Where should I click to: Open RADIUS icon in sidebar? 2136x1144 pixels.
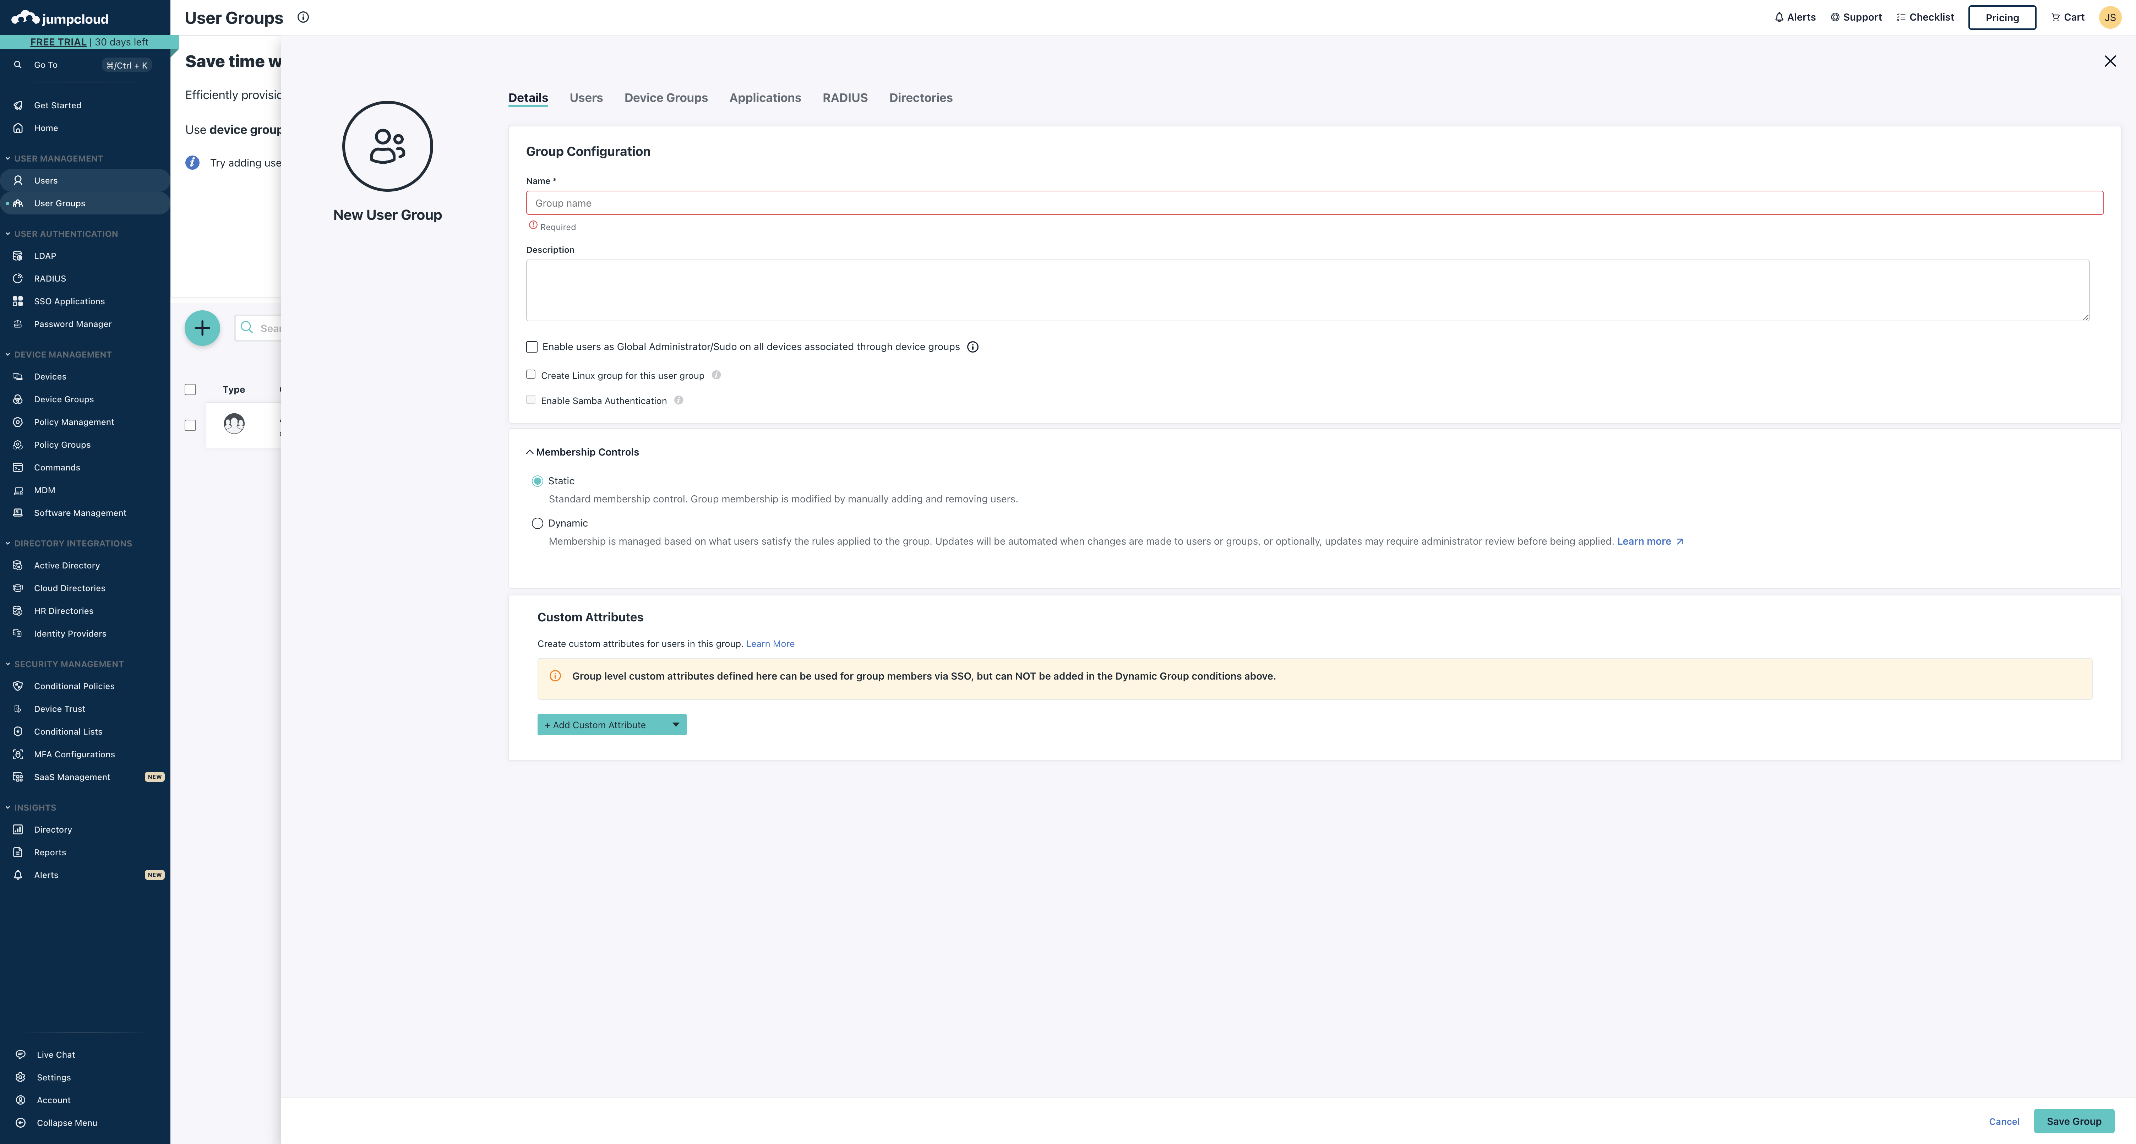pyautogui.click(x=17, y=278)
